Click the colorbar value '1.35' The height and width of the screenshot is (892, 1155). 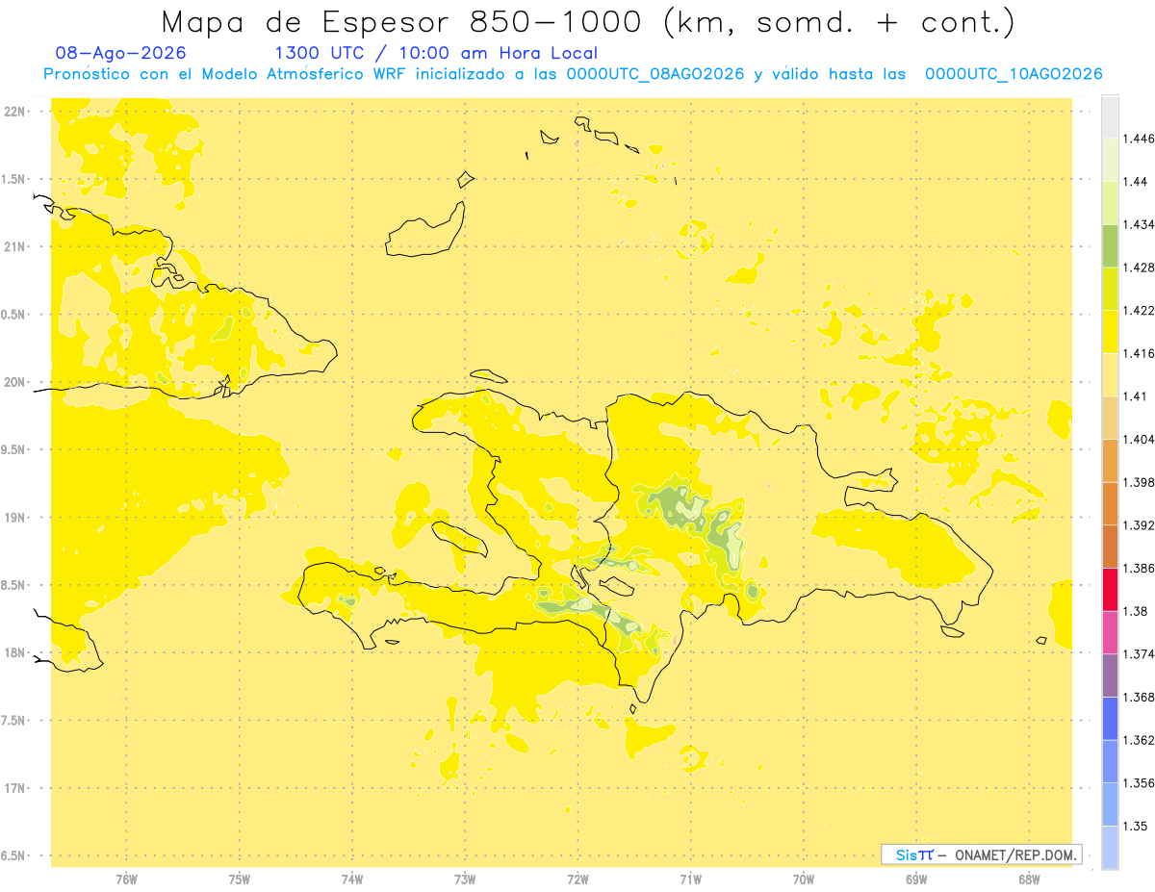click(1135, 826)
